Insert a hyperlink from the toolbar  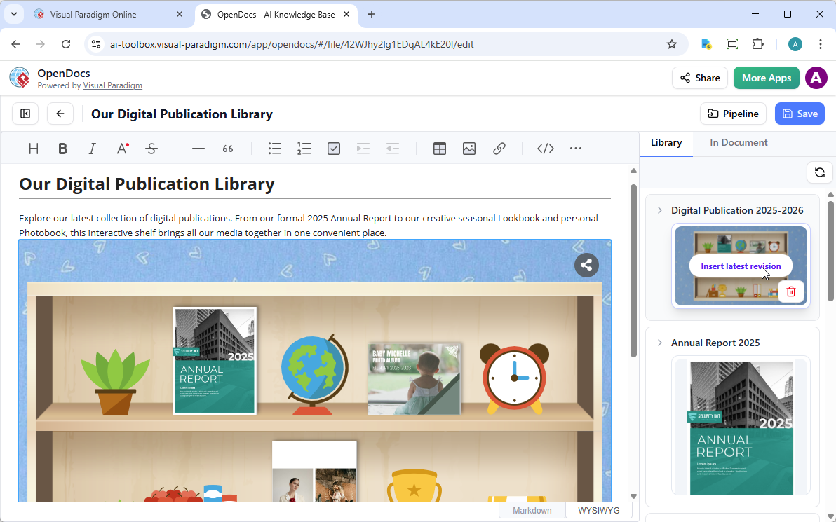point(499,148)
